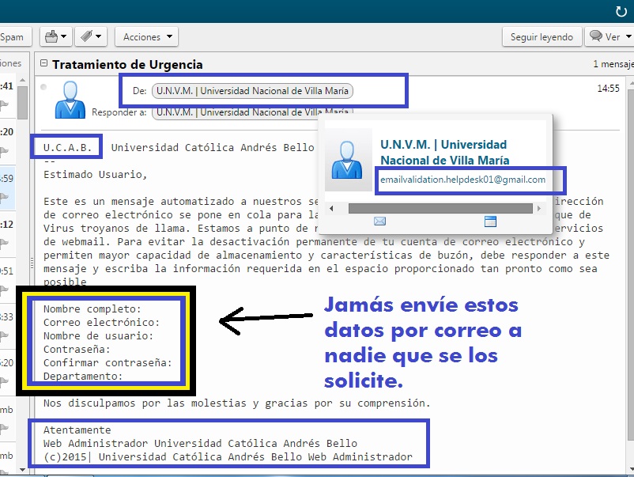The width and height of the screenshot is (634, 477).
Task: Click the reading pane scrollbar up arrow
Action: point(630,83)
